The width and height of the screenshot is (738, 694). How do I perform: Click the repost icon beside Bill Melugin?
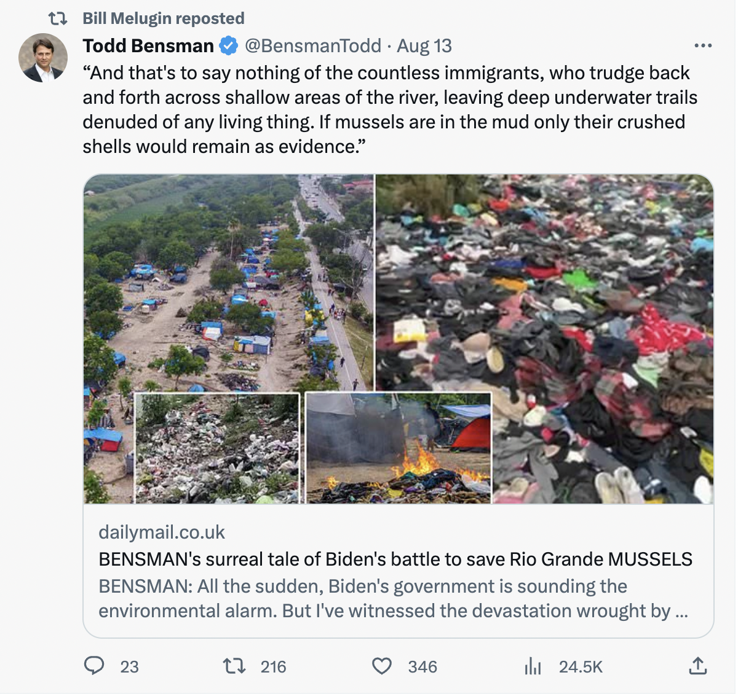coord(58,18)
